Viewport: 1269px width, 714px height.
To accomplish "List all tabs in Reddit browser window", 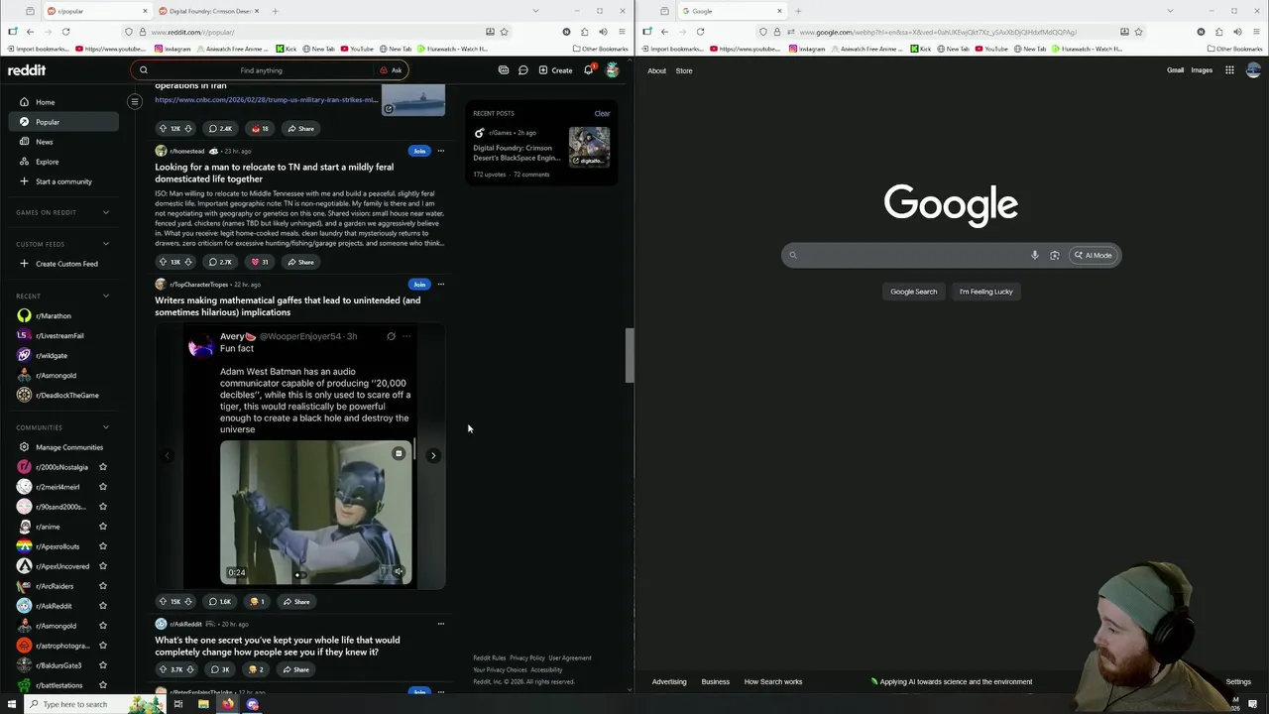I will pos(536,11).
